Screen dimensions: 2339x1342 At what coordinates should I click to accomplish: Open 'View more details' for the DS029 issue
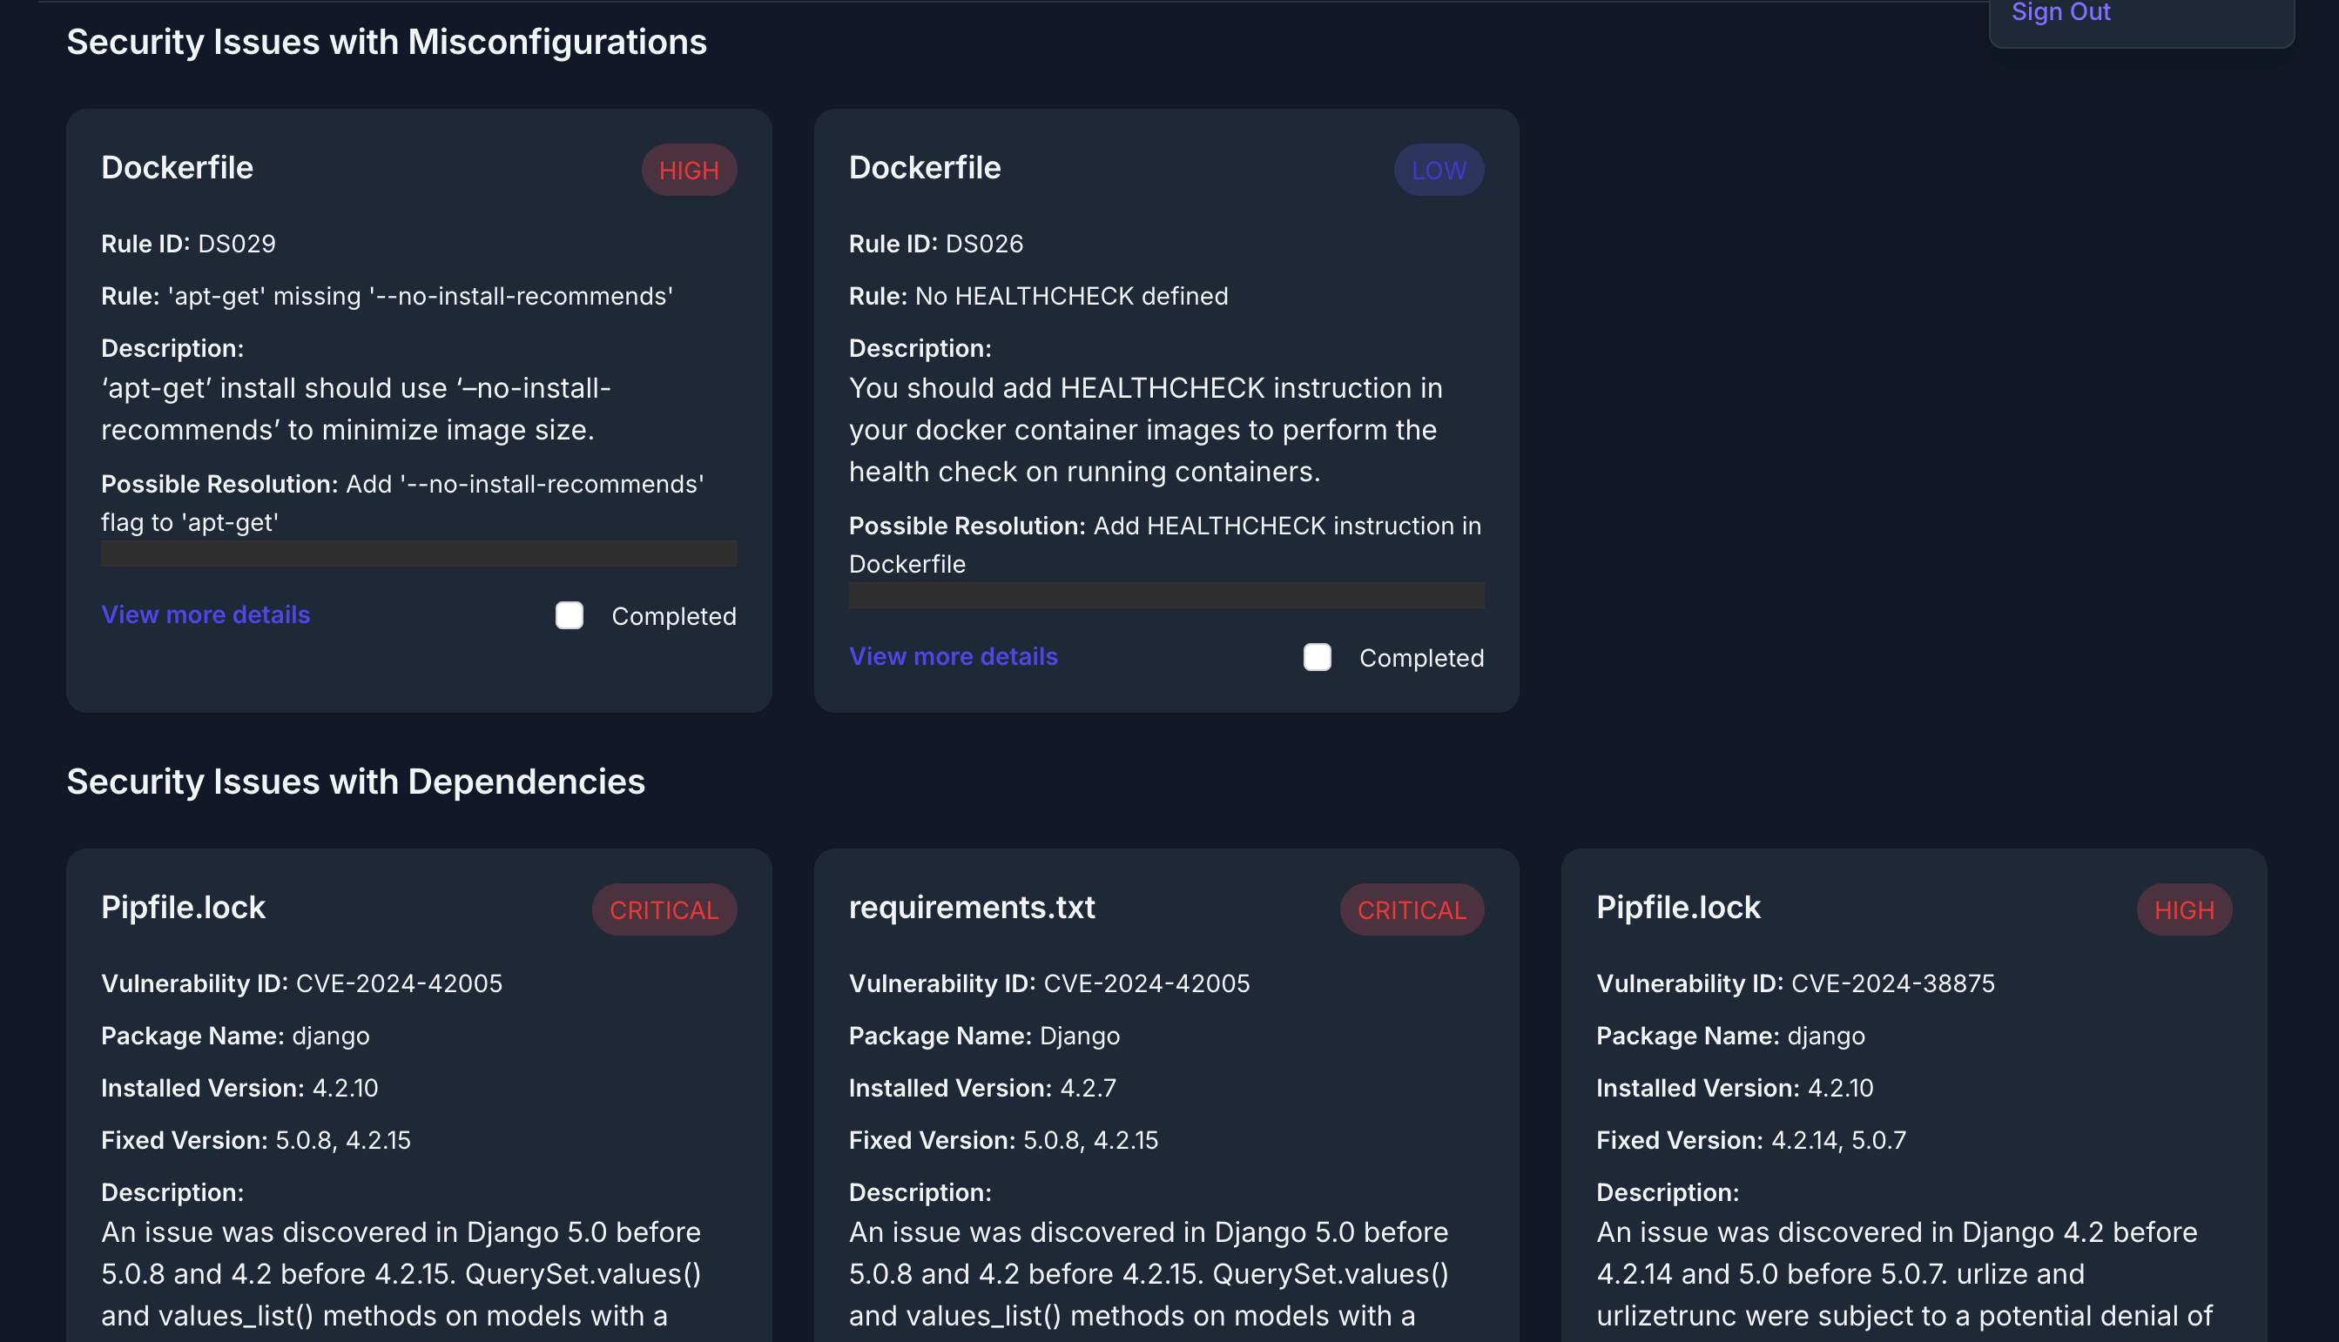(x=205, y=614)
